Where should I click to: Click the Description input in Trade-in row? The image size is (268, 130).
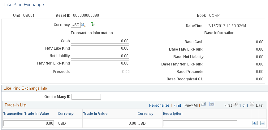pyautogui.click(x=200, y=123)
